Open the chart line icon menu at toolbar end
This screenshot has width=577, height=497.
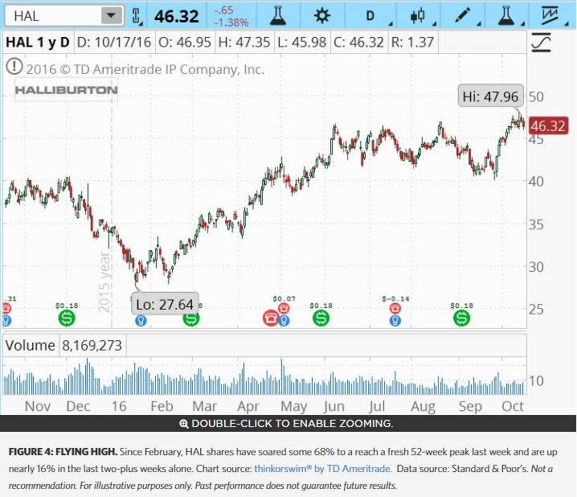click(550, 16)
